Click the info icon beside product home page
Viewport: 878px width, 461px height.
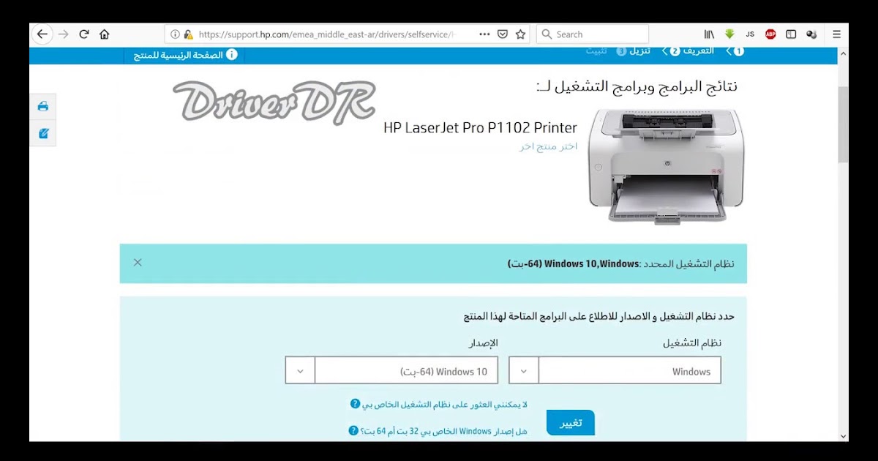coord(232,55)
